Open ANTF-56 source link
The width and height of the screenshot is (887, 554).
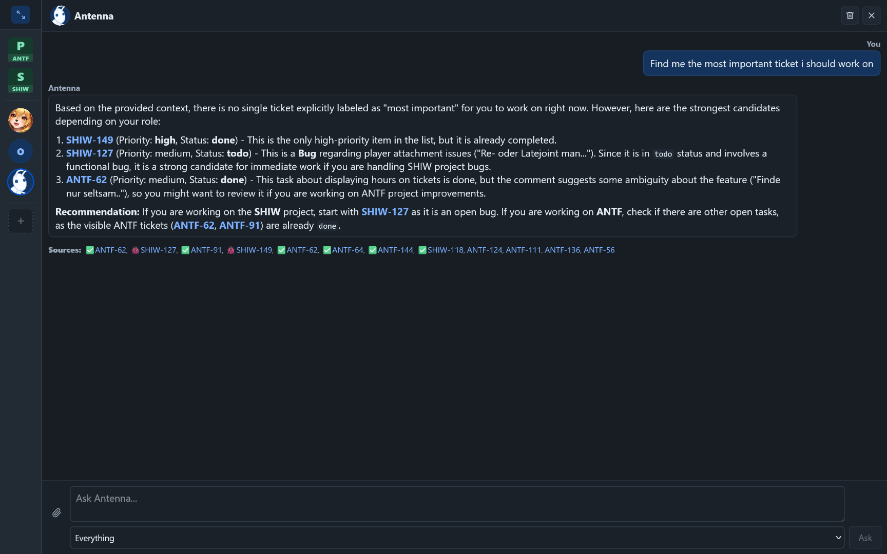(599, 250)
